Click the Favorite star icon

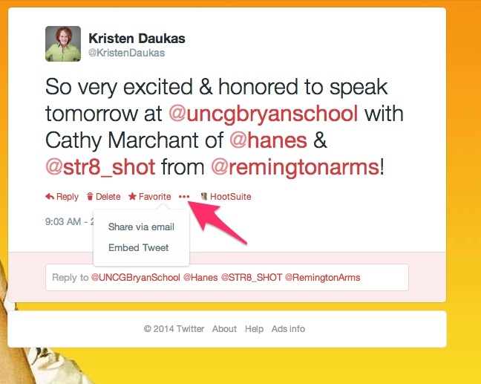pyautogui.click(x=132, y=196)
